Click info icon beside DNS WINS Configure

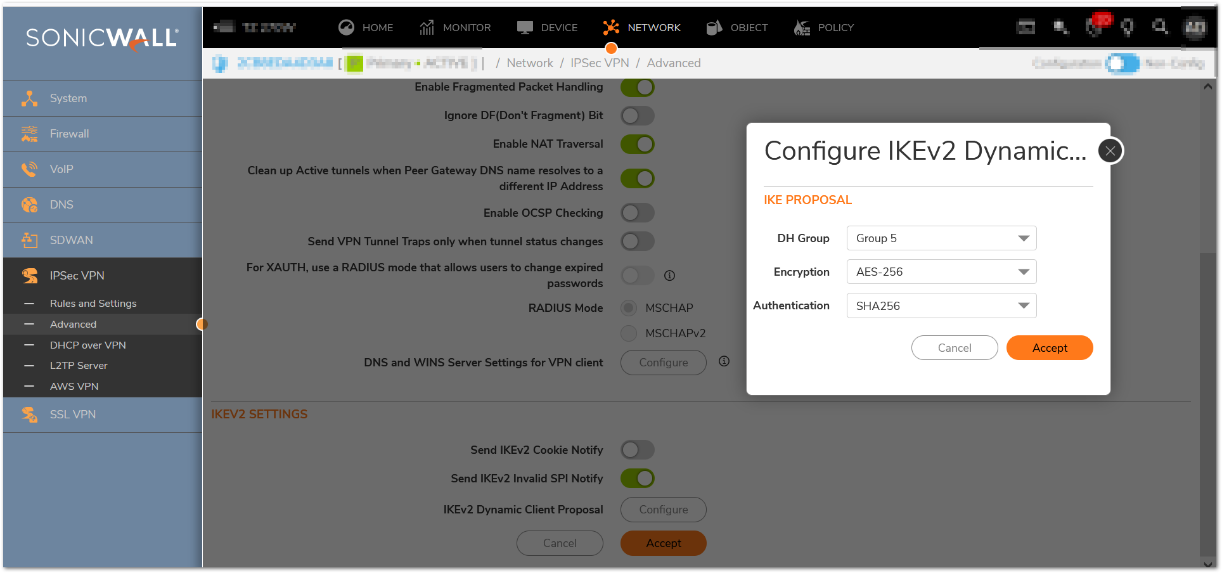[x=724, y=361]
